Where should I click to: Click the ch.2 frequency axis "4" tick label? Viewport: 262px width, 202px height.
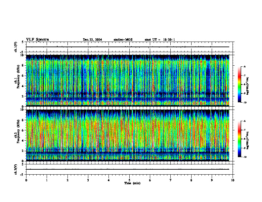(23, 141)
